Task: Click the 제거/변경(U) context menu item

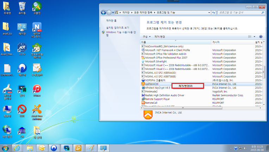Action: coord(188,86)
